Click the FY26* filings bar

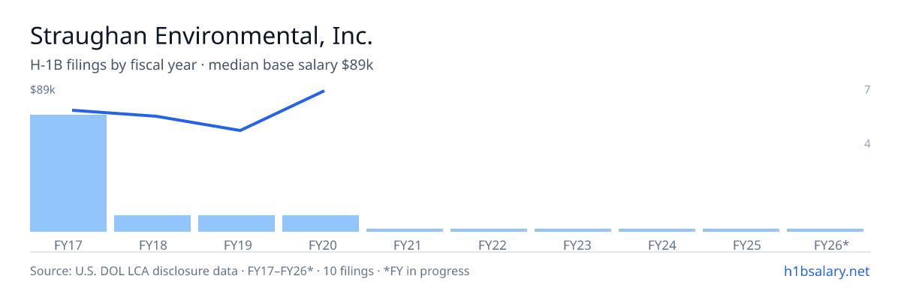[825, 230]
